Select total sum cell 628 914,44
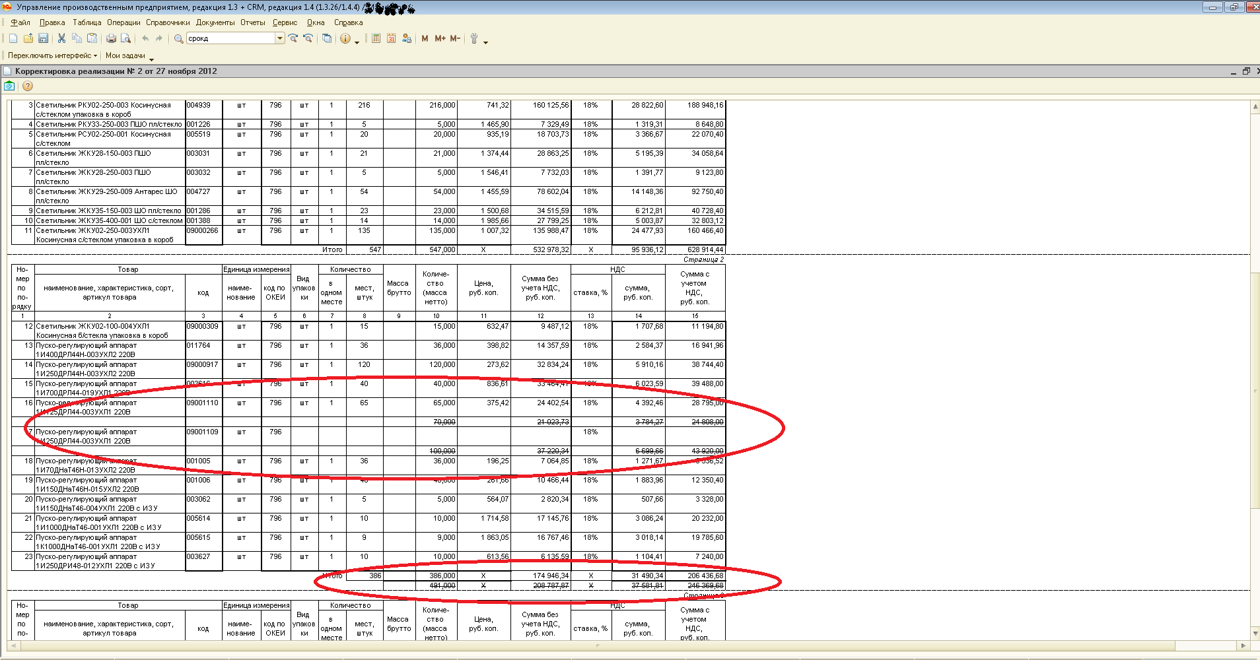Image resolution: width=1260 pixels, height=660 pixels. coord(695,249)
